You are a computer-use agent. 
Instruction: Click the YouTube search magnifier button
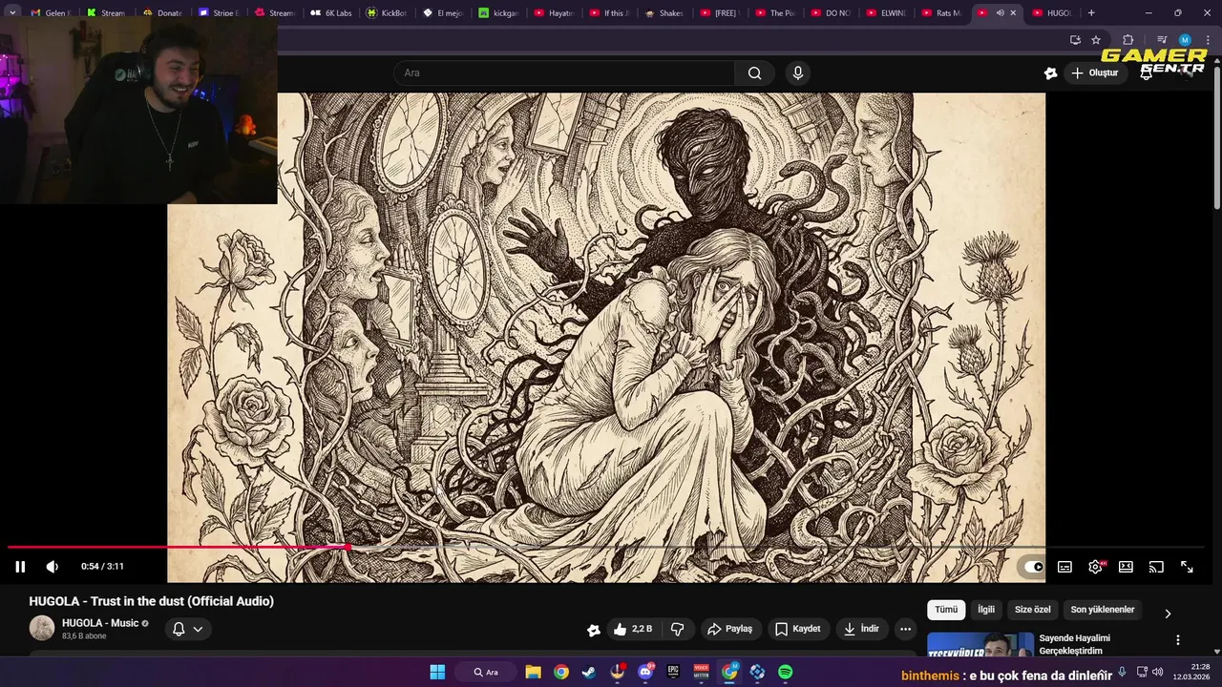(755, 73)
